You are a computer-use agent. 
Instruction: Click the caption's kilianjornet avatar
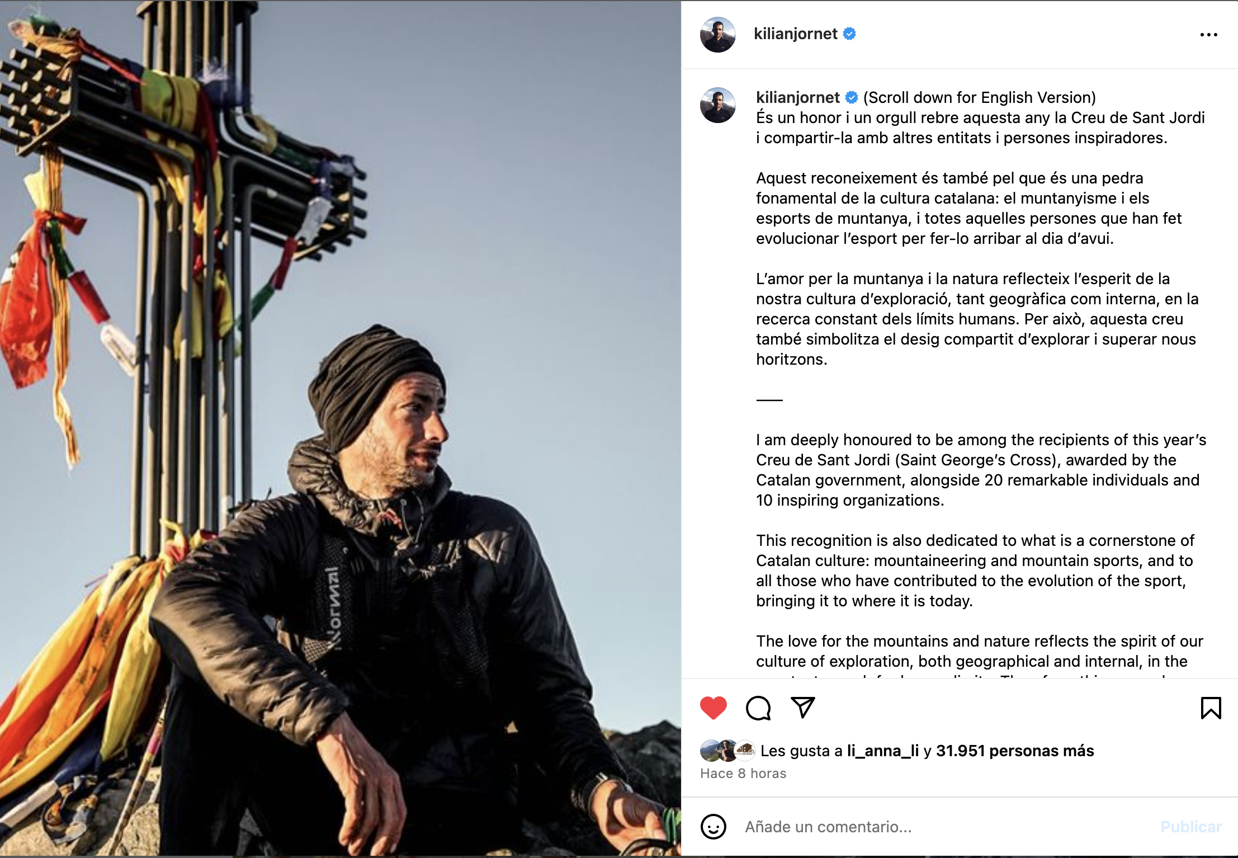pyautogui.click(x=717, y=105)
